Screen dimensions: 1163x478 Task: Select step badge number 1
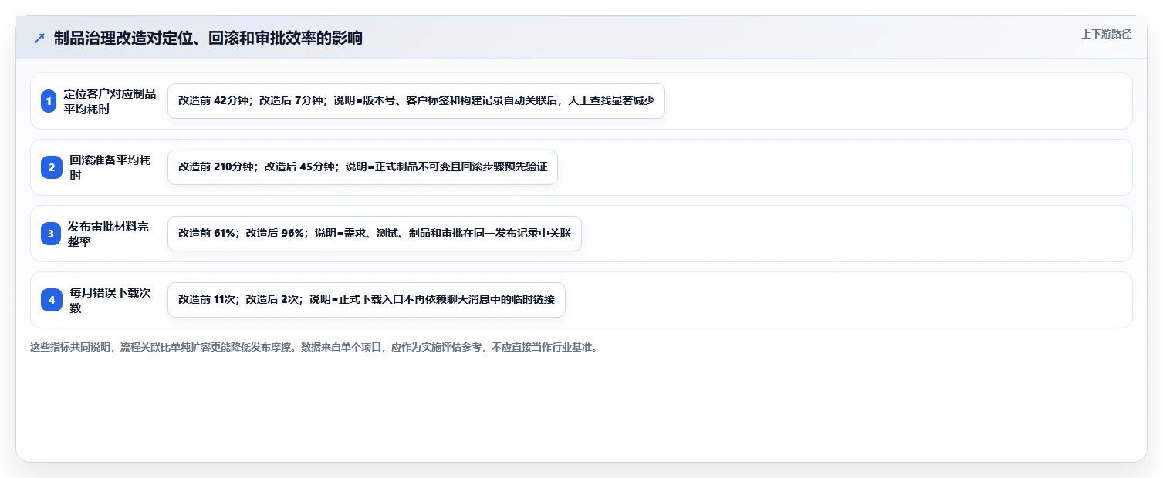pos(49,101)
